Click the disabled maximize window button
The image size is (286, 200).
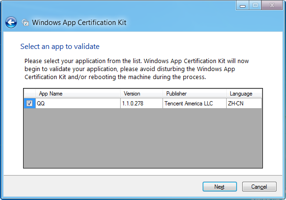click(255, 5)
